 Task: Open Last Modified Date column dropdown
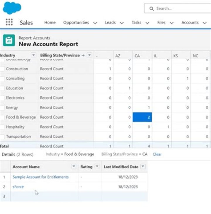point(143,167)
